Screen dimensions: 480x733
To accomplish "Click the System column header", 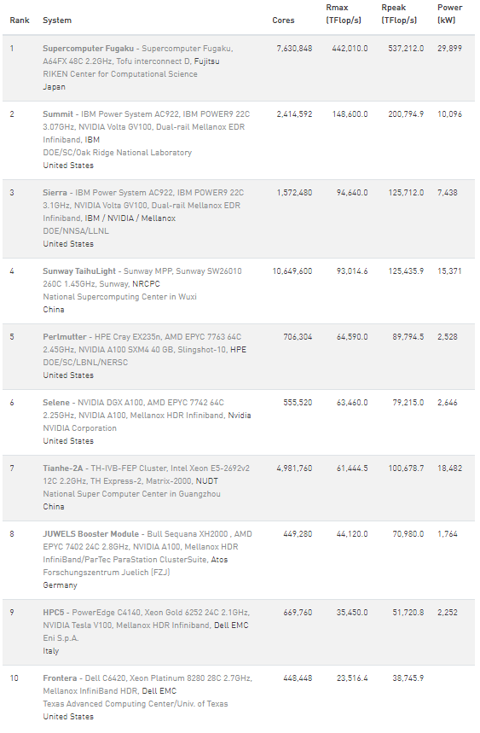I will 57,20.
